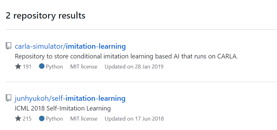The image size is (277, 130).
Task: Open the junhyukoh/self-imitation-learning repository
Action: click(x=70, y=98)
